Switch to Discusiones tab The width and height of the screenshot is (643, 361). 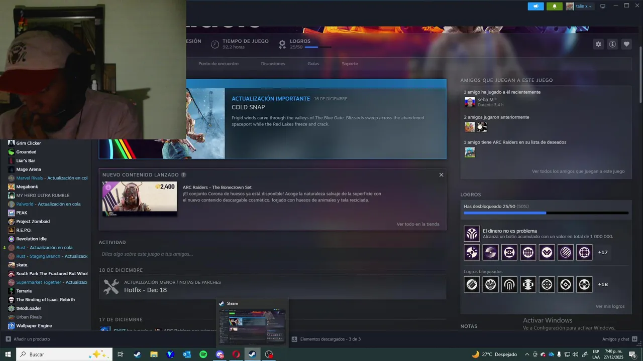[x=273, y=64]
